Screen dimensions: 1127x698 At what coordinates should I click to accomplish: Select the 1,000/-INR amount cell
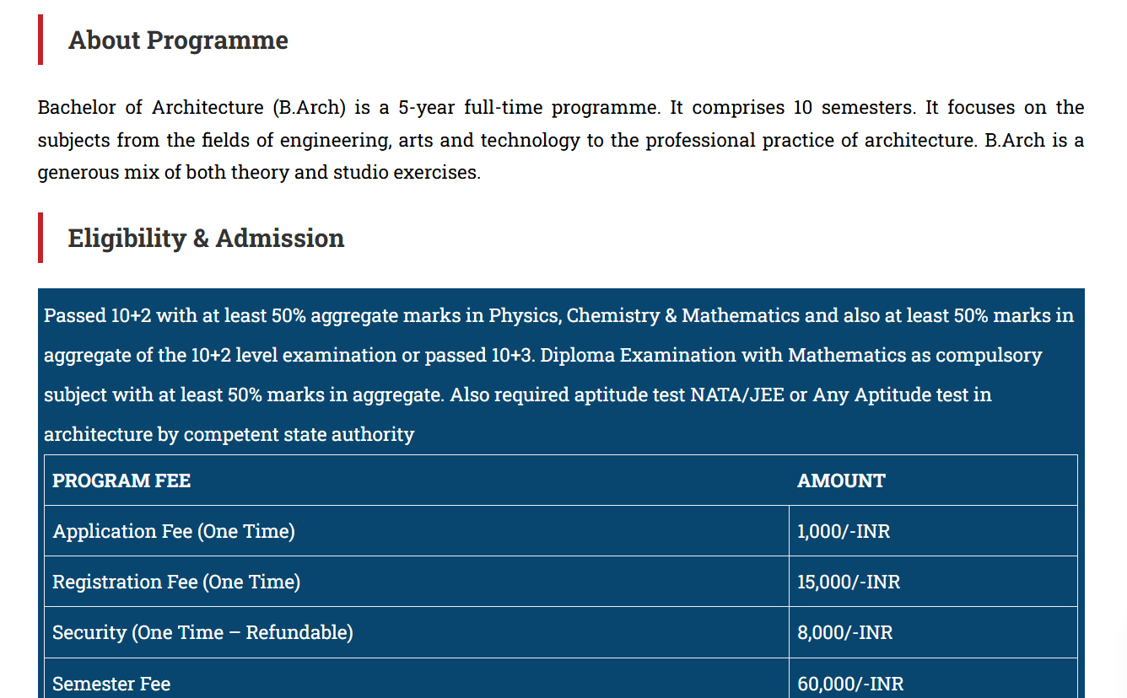844,532
